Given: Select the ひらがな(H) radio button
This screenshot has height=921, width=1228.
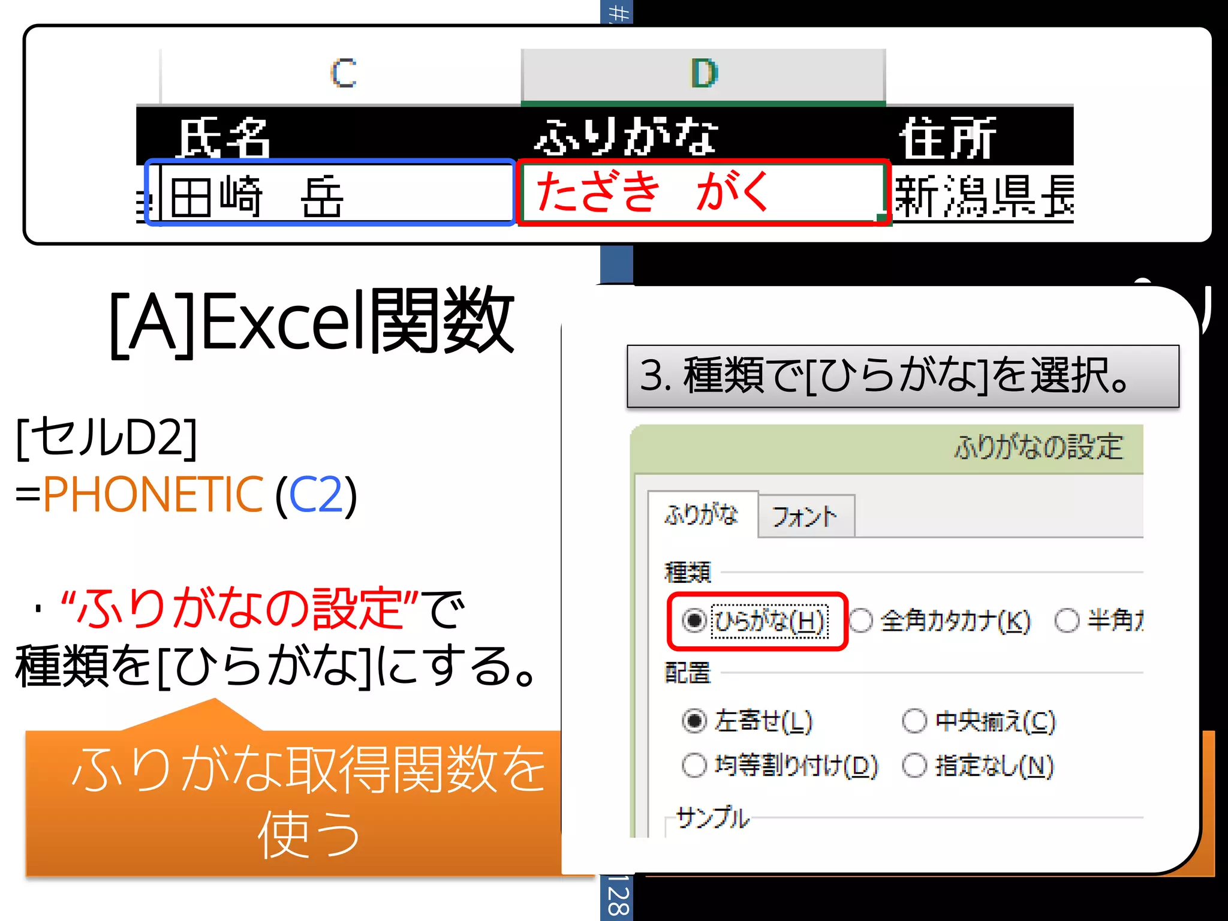Looking at the screenshot, I should [x=754, y=621].
